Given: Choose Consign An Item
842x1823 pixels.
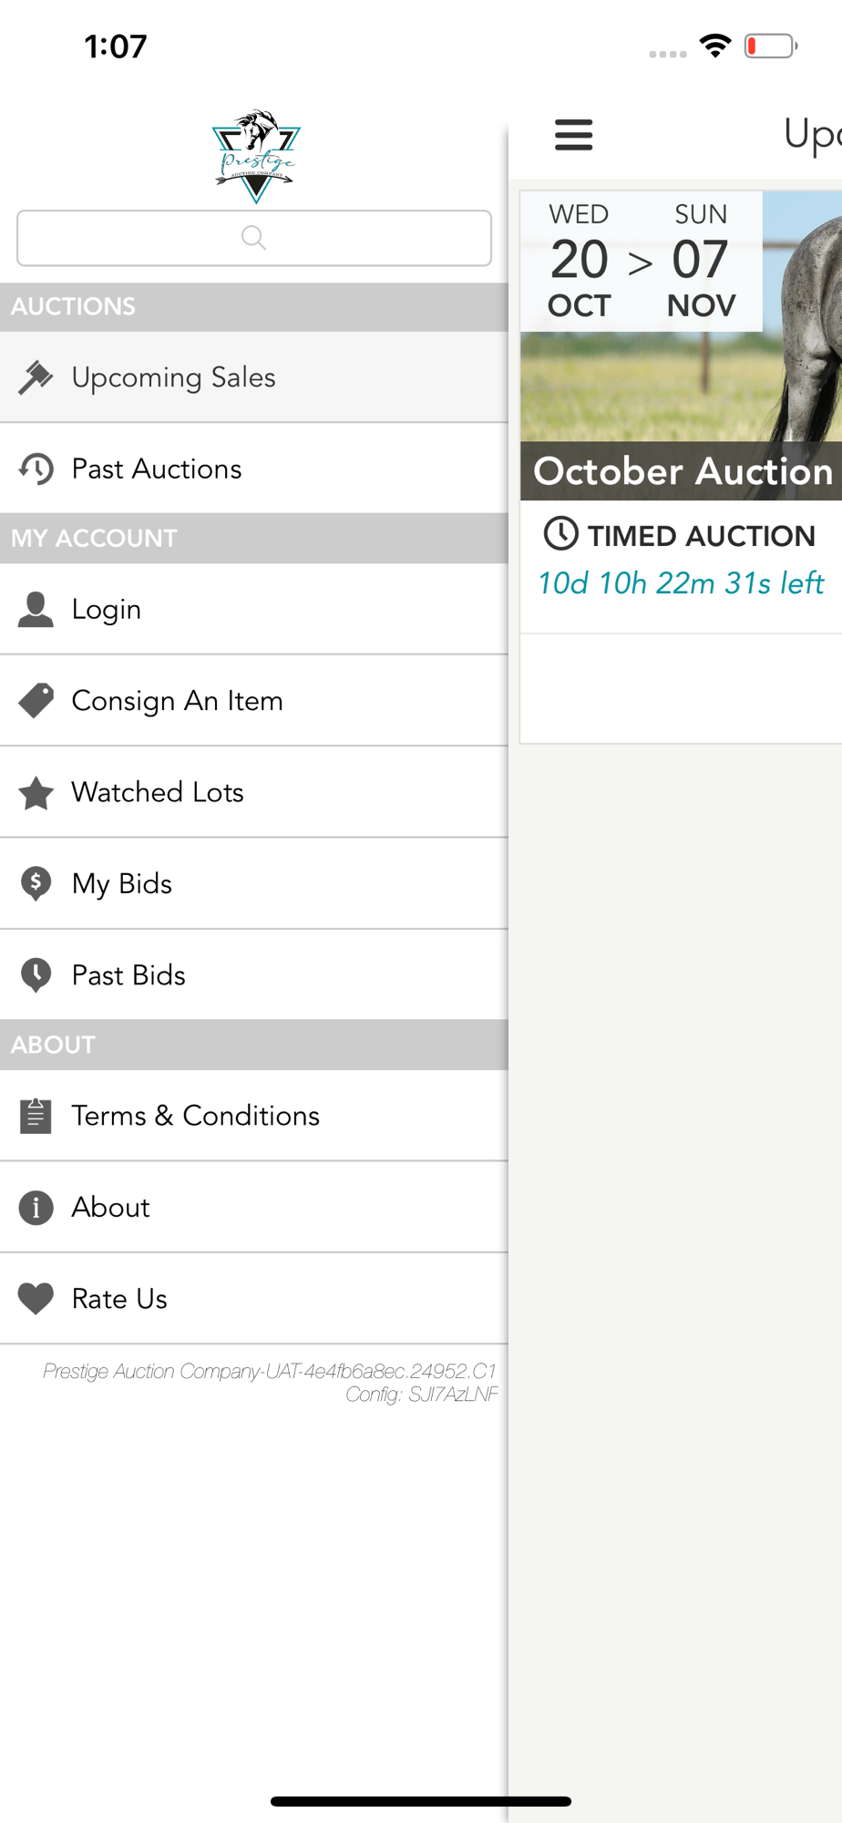Looking at the screenshot, I should 177,701.
